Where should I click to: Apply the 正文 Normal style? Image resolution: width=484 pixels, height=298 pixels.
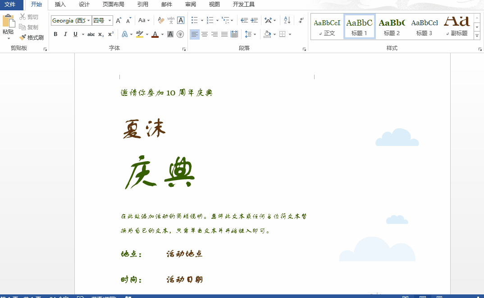click(327, 27)
